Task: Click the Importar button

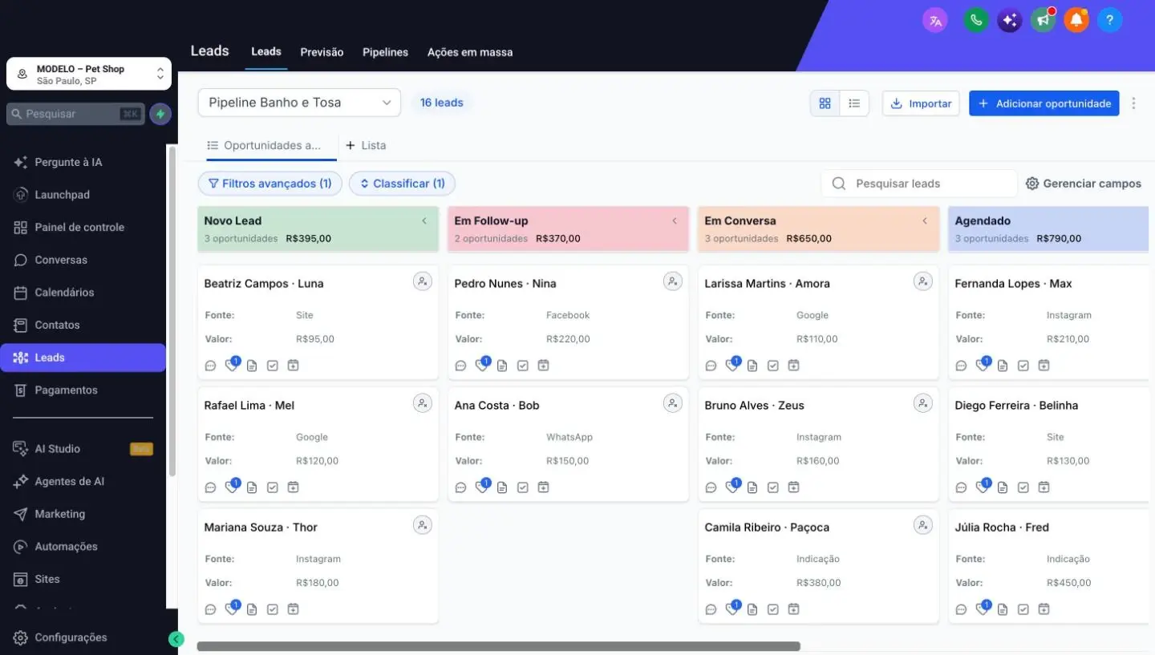Action: [x=921, y=103]
